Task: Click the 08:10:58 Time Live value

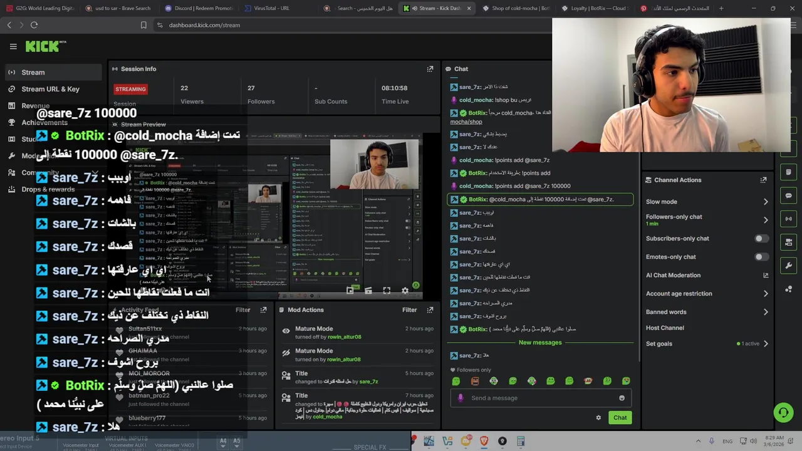Action: pyautogui.click(x=394, y=88)
